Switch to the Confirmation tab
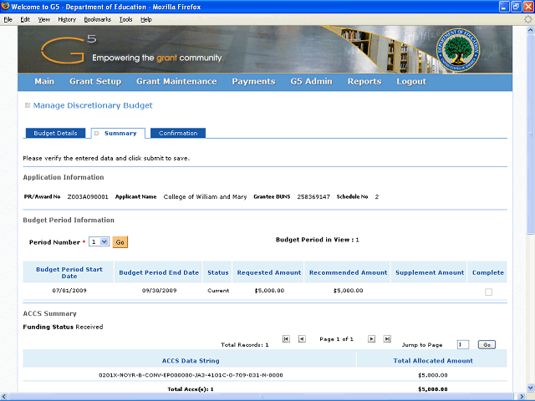The image size is (535, 401). (x=178, y=134)
